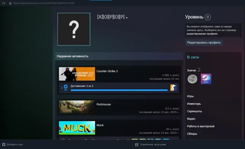Click the level 0 circle badge
The width and height of the screenshot is (245, 149).
click(207, 17)
